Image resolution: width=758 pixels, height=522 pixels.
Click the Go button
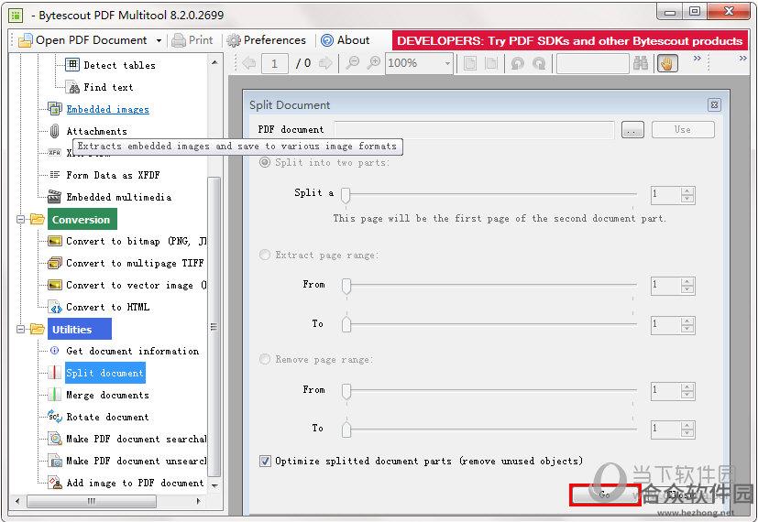pos(605,495)
